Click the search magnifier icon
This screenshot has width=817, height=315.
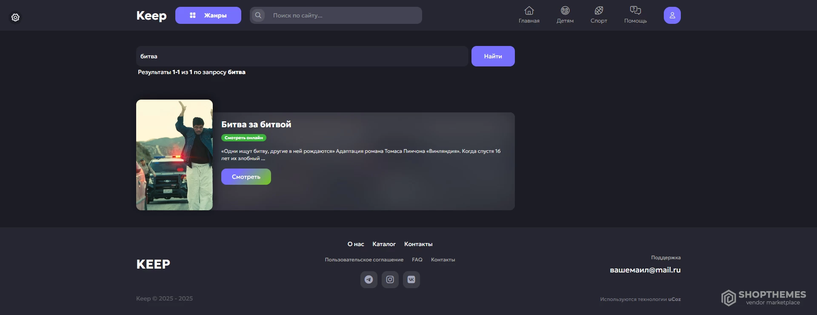pos(258,15)
